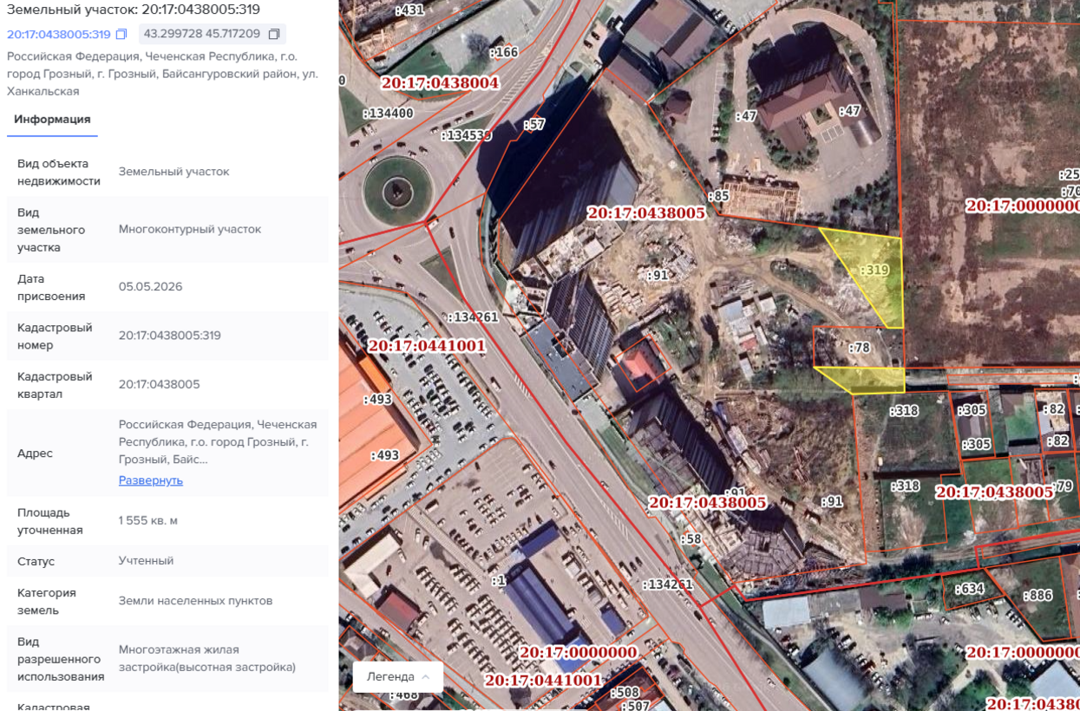Click the 20:17:0438005 value in the Кадастровый квартал row

pos(160,384)
